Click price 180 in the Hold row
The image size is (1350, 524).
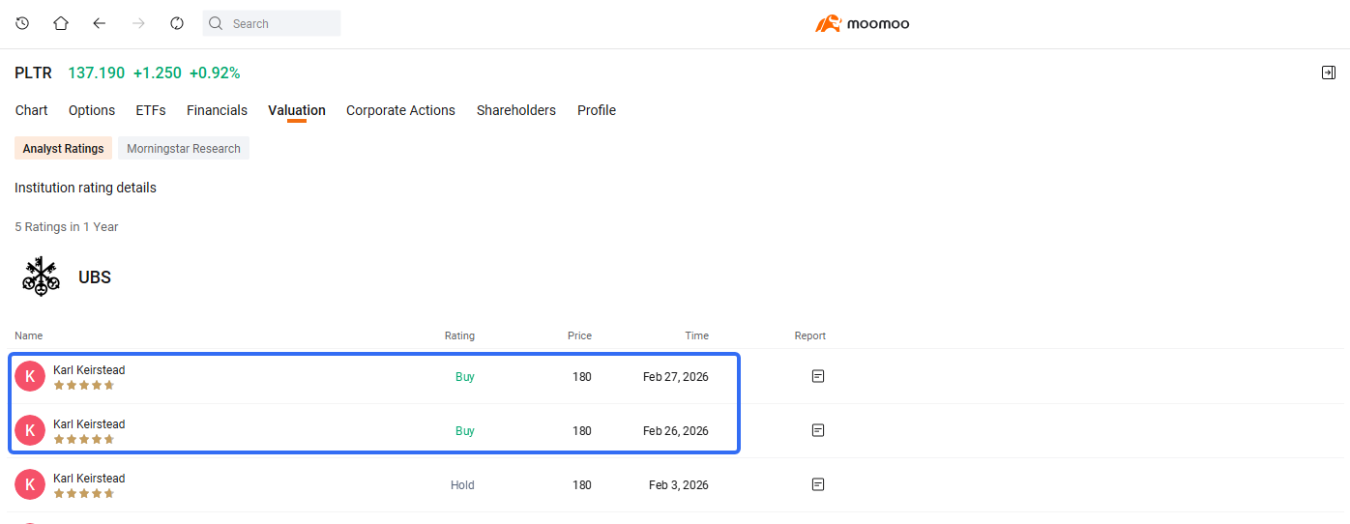pyautogui.click(x=582, y=485)
